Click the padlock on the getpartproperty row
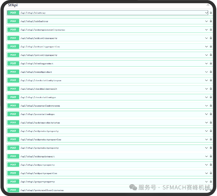Image resolution: width=217 pixels, height=196 pixels. 211,182
